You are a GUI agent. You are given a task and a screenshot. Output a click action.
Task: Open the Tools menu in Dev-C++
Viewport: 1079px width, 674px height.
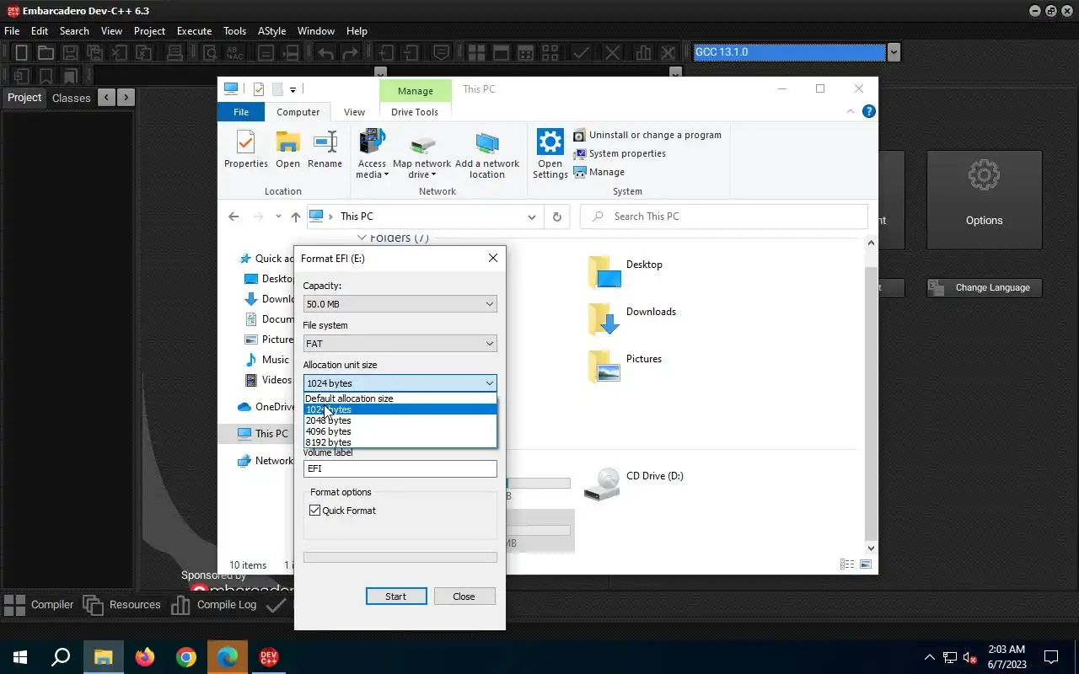[x=234, y=31]
